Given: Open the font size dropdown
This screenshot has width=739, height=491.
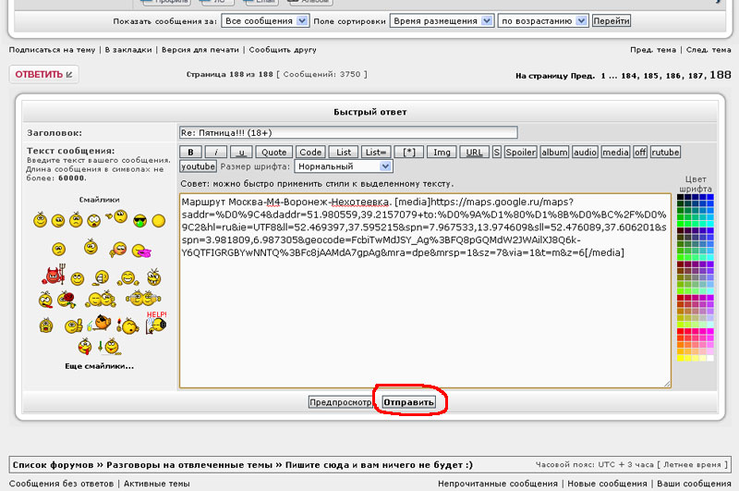Looking at the screenshot, I should [343, 166].
